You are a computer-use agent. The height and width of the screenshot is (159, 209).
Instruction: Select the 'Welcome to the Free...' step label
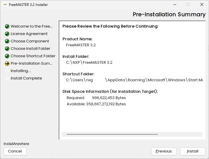(x=32, y=26)
